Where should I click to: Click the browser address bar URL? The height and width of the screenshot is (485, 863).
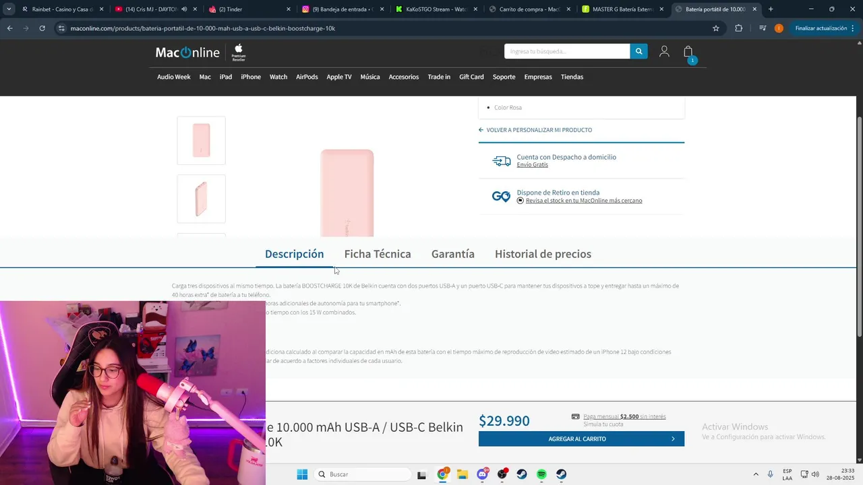(203, 28)
